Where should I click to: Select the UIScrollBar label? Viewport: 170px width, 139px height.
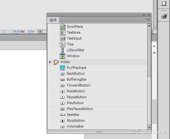point(75,50)
